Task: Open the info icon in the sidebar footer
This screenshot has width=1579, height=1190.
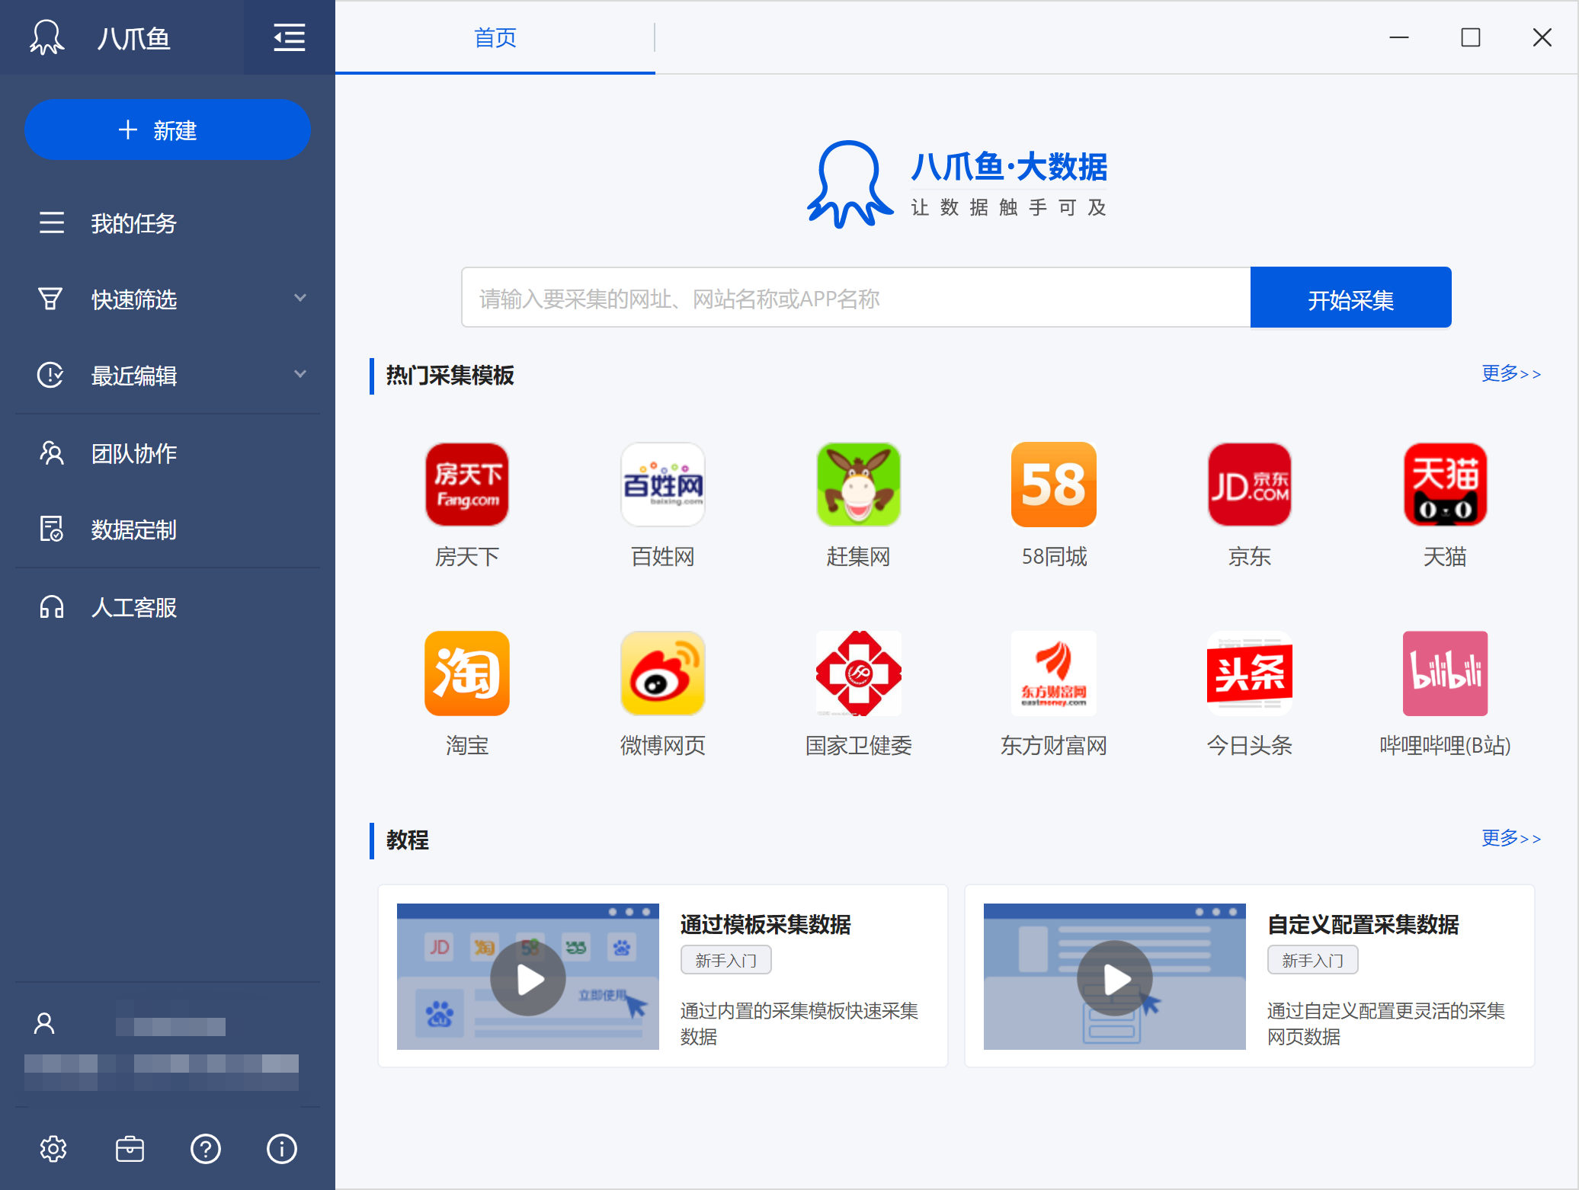Action: tap(281, 1149)
